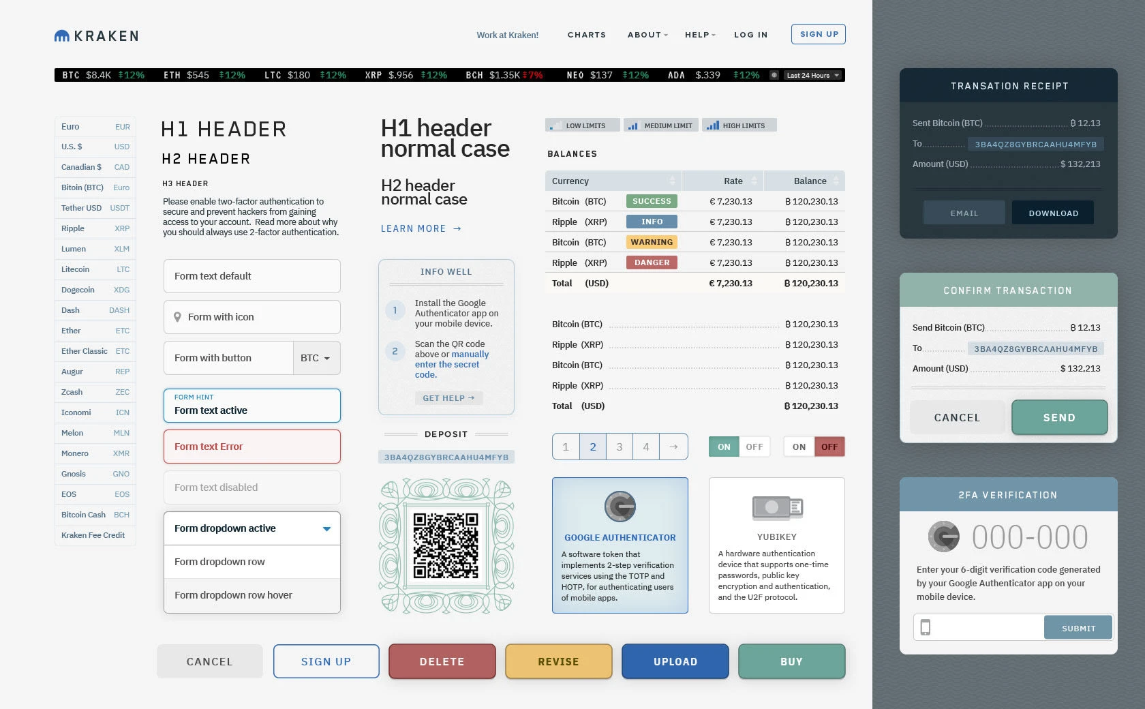1145x709 pixels.
Task: Click the red OFF toggle segment
Action: (829, 447)
